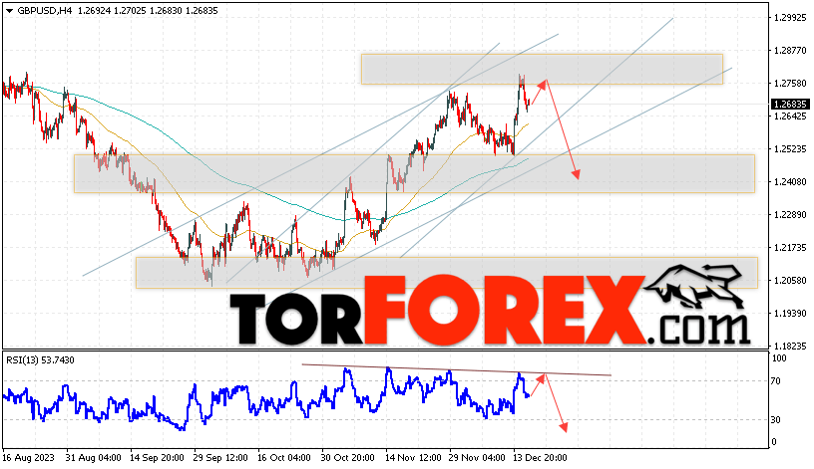Click the current price tag 1.26835

click(790, 105)
